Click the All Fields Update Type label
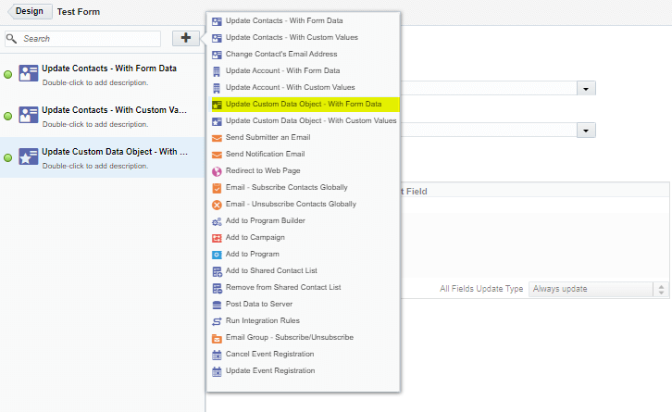This screenshot has width=672, height=412. coord(481,289)
